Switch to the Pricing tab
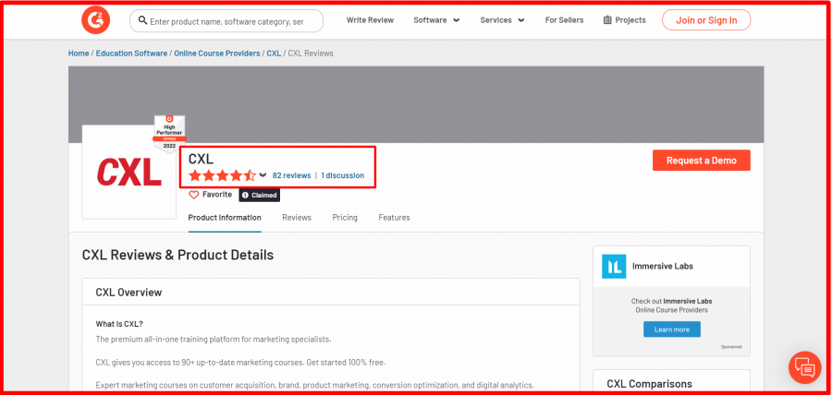The image size is (832, 395). [x=345, y=218]
